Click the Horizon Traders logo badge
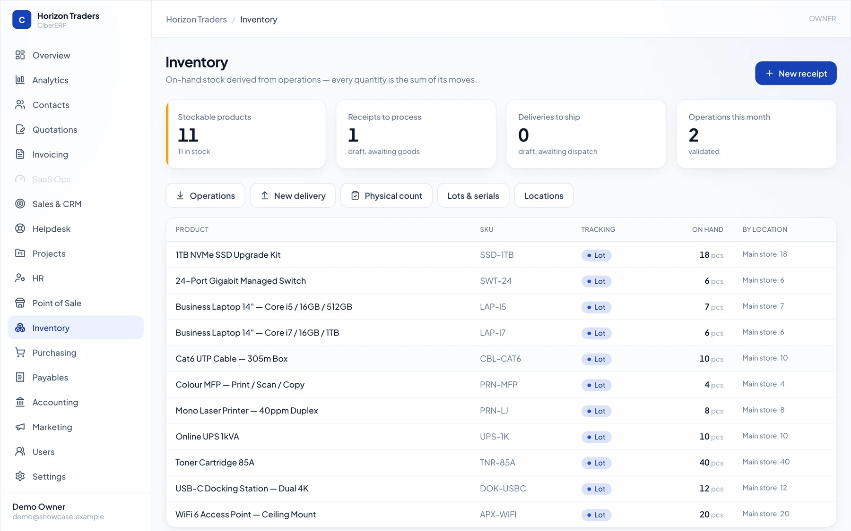This screenshot has width=851, height=531. click(22, 20)
